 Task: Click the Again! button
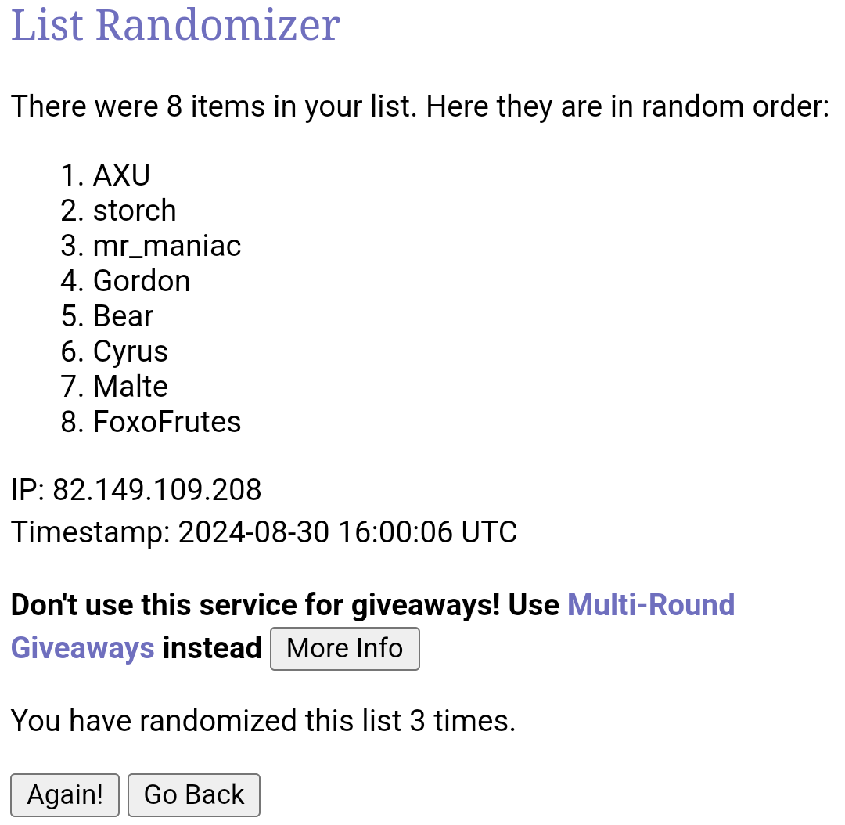[x=65, y=794]
